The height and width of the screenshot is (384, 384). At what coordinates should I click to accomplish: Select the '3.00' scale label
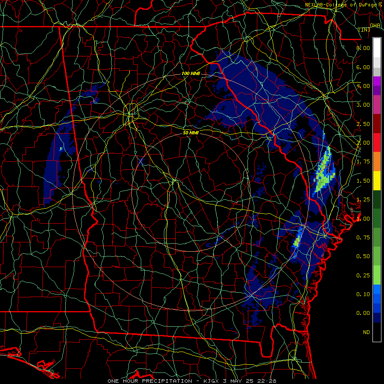[363, 105]
